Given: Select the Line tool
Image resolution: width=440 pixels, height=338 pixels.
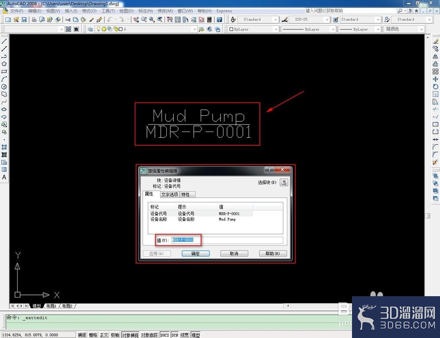Looking at the screenshot, I should click(4, 41).
